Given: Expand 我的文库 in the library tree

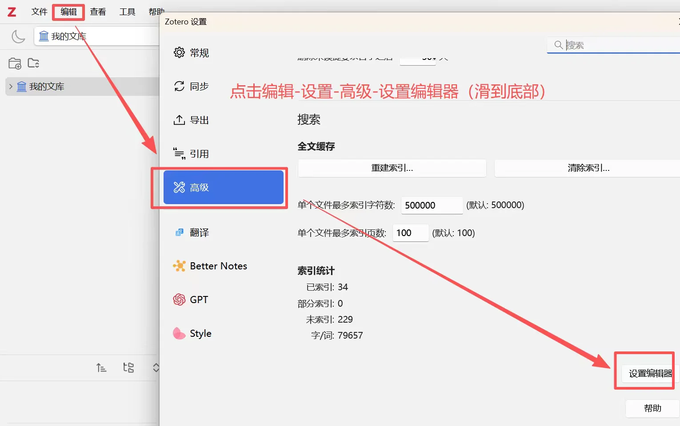Looking at the screenshot, I should pos(10,87).
